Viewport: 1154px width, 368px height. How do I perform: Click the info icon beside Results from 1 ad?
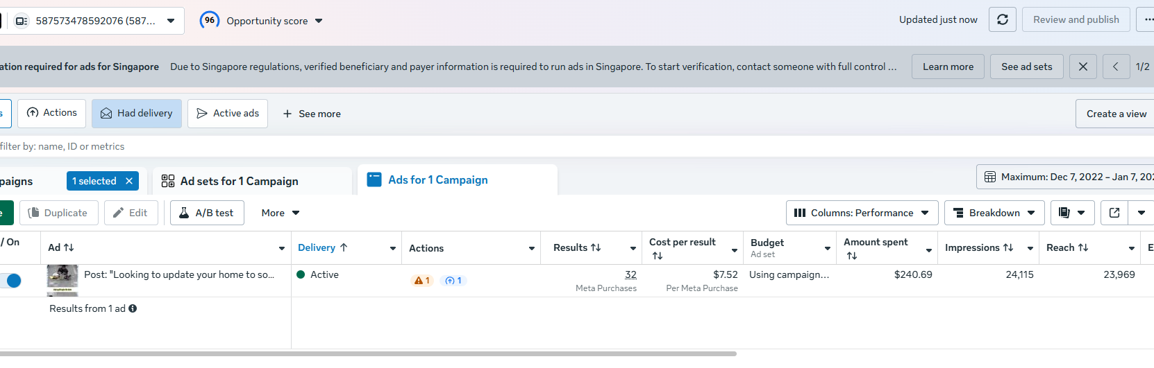point(133,308)
